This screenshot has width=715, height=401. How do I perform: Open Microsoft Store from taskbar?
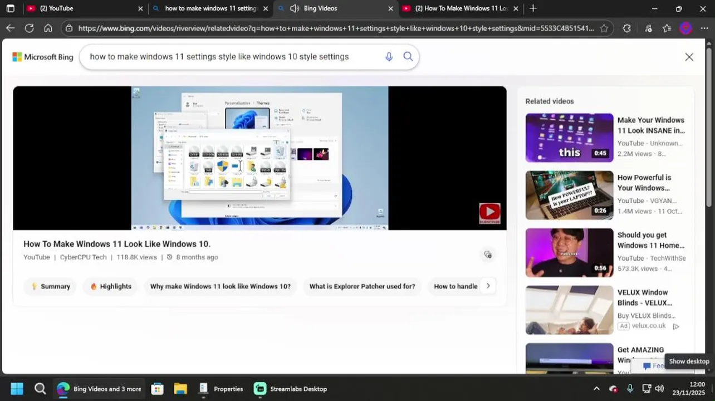[157, 389]
